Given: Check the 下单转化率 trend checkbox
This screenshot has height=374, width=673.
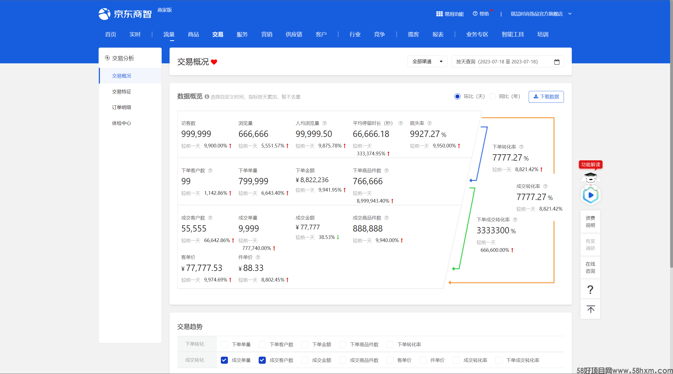Looking at the screenshot, I should [x=390, y=344].
